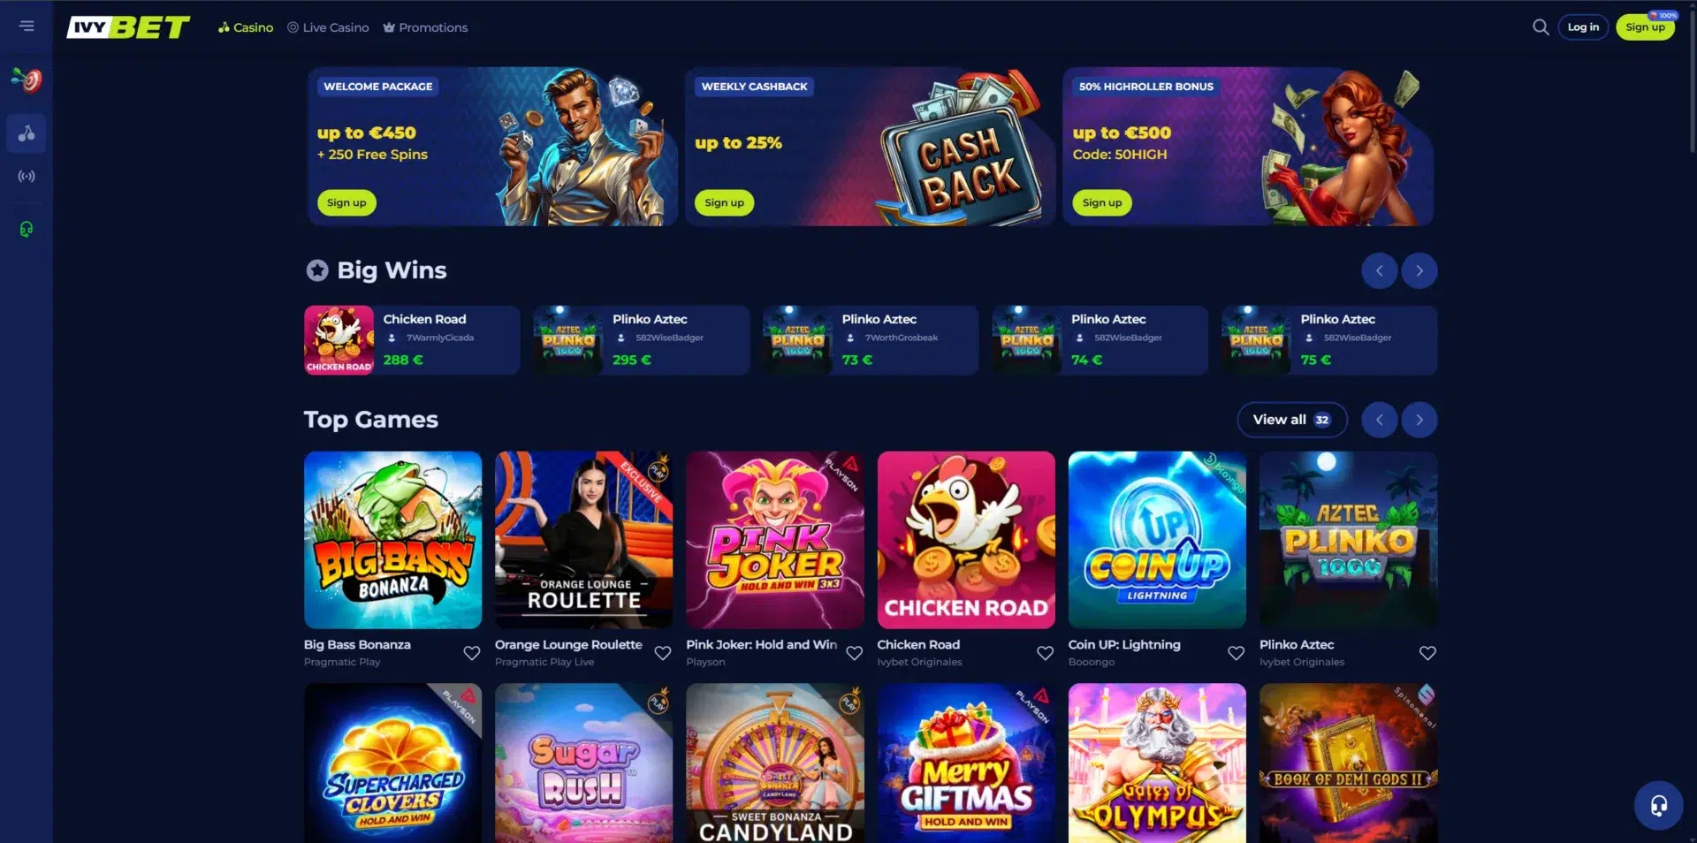Open the floating support chat bubble
1697x843 pixels.
click(1658, 805)
